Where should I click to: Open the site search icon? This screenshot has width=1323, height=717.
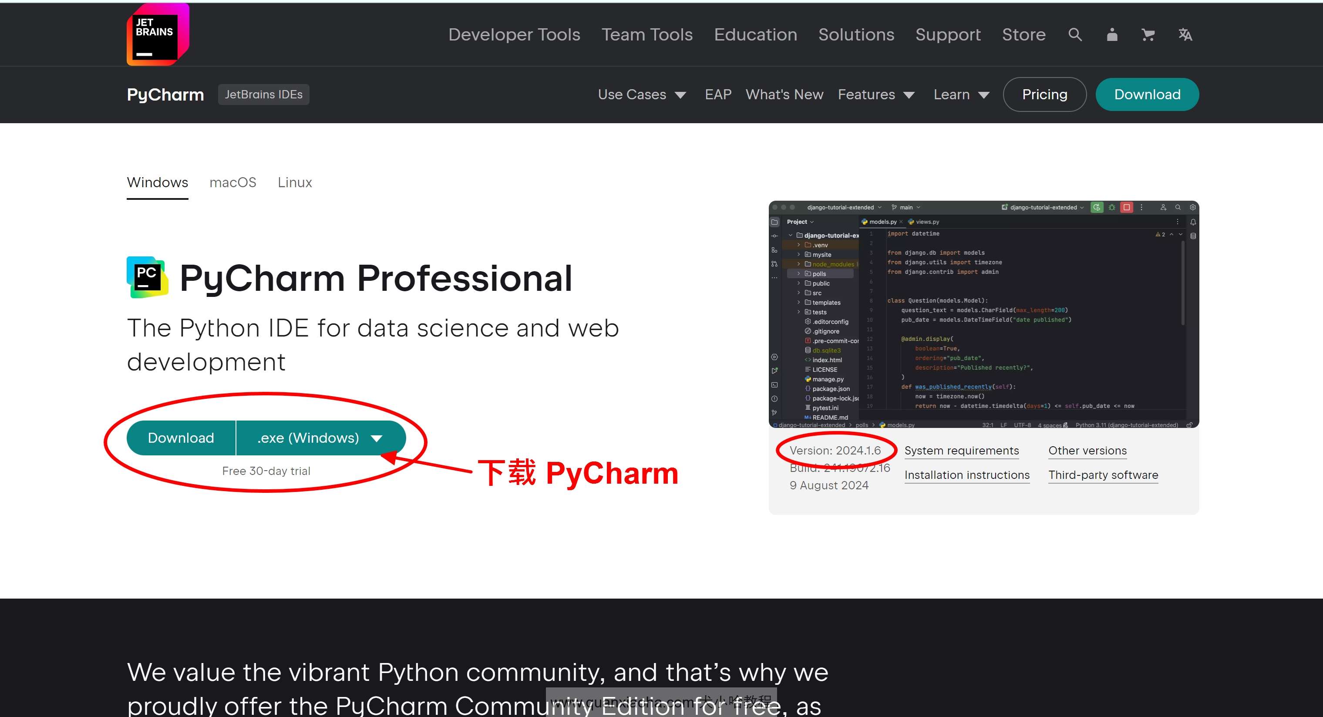click(x=1075, y=34)
